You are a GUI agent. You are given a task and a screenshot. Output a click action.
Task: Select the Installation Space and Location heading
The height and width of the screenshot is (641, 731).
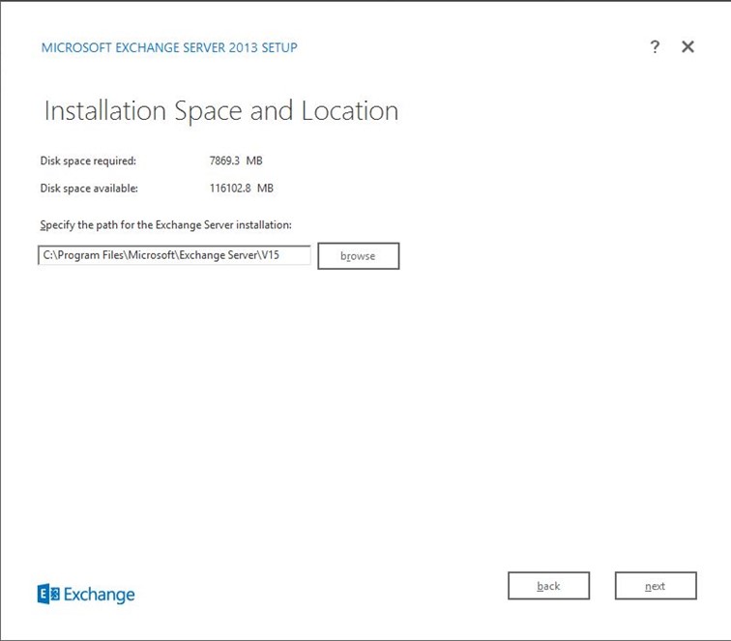221,110
